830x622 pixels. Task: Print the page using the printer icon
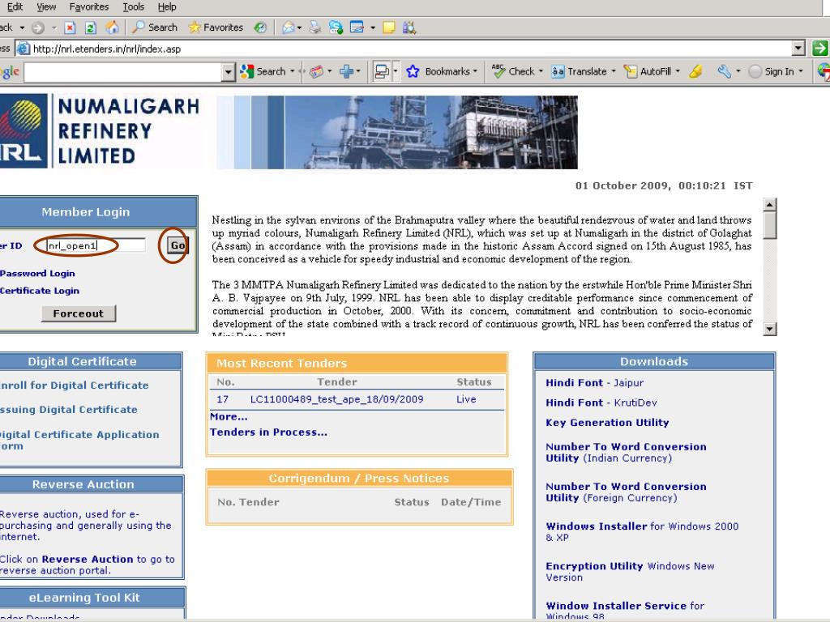click(315, 28)
